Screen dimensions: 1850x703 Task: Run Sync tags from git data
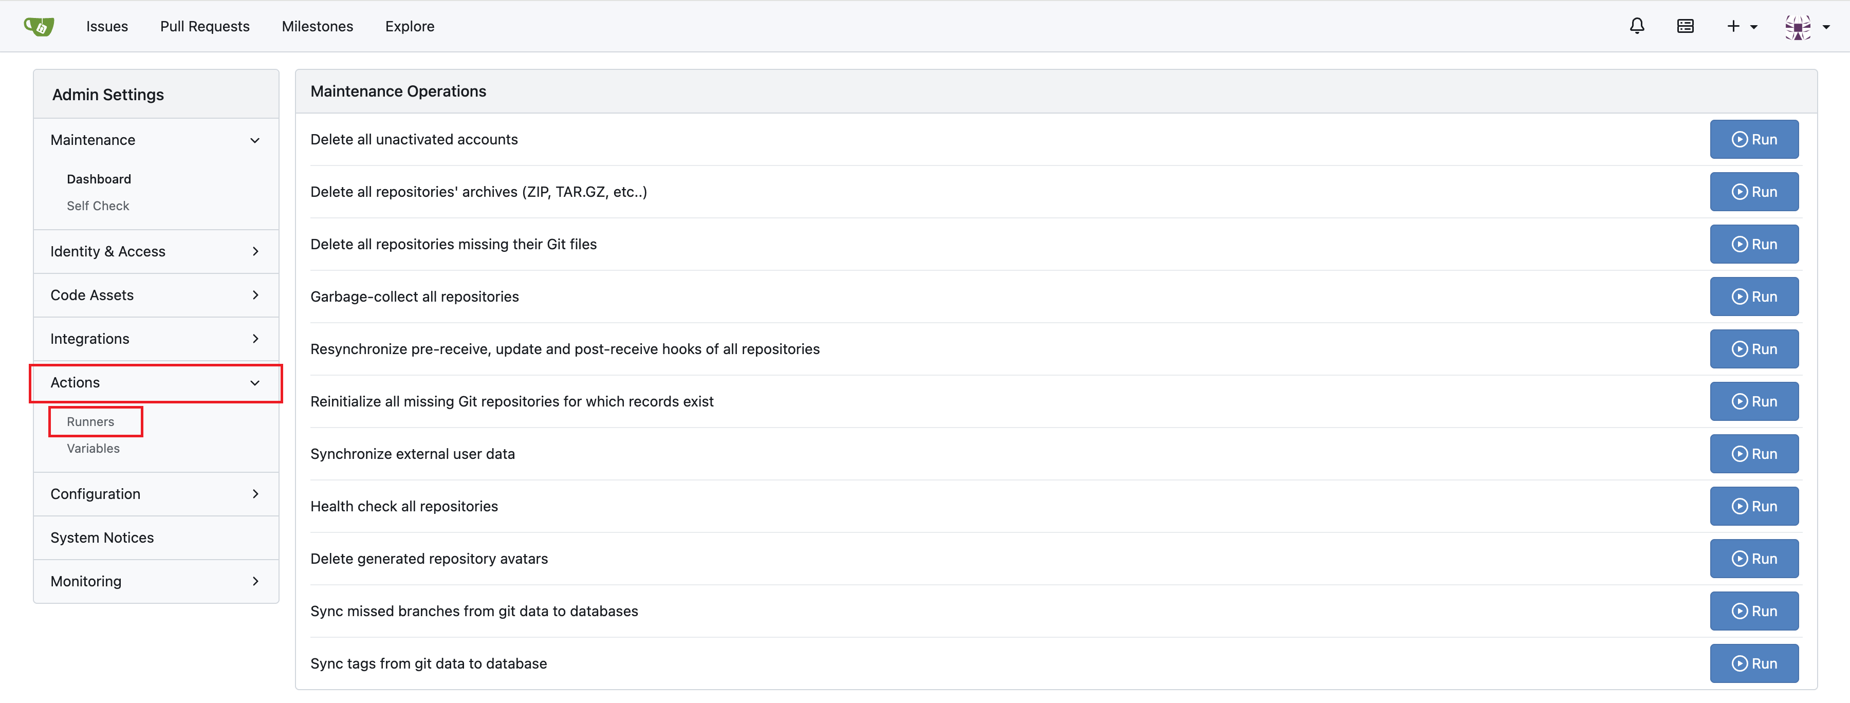coord(1753,663)
